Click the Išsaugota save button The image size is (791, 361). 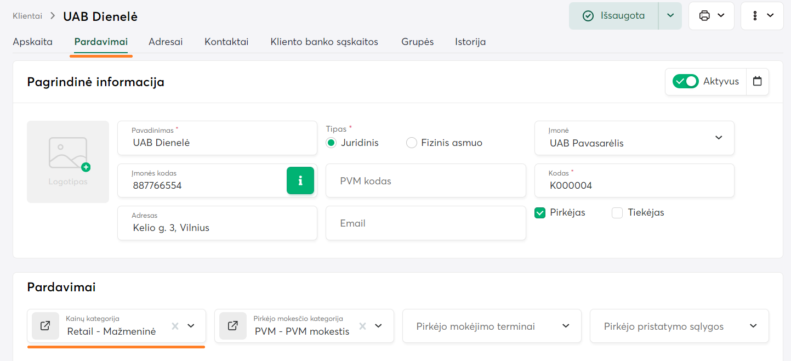[x=613, y=16]
